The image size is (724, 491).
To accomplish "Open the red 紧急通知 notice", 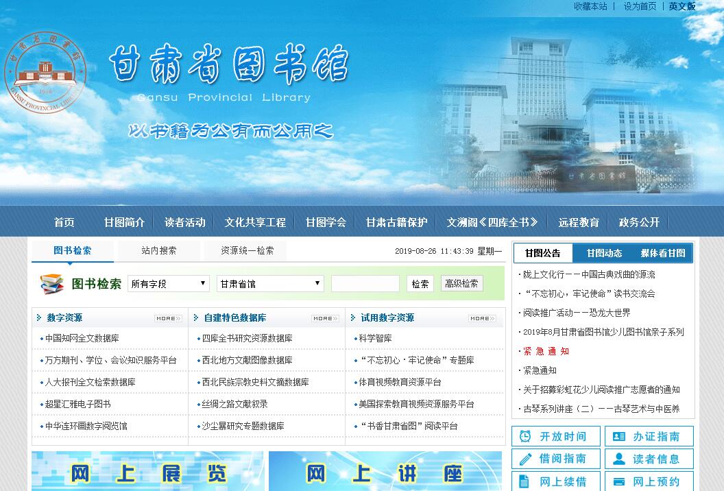I will pos(546,351).
